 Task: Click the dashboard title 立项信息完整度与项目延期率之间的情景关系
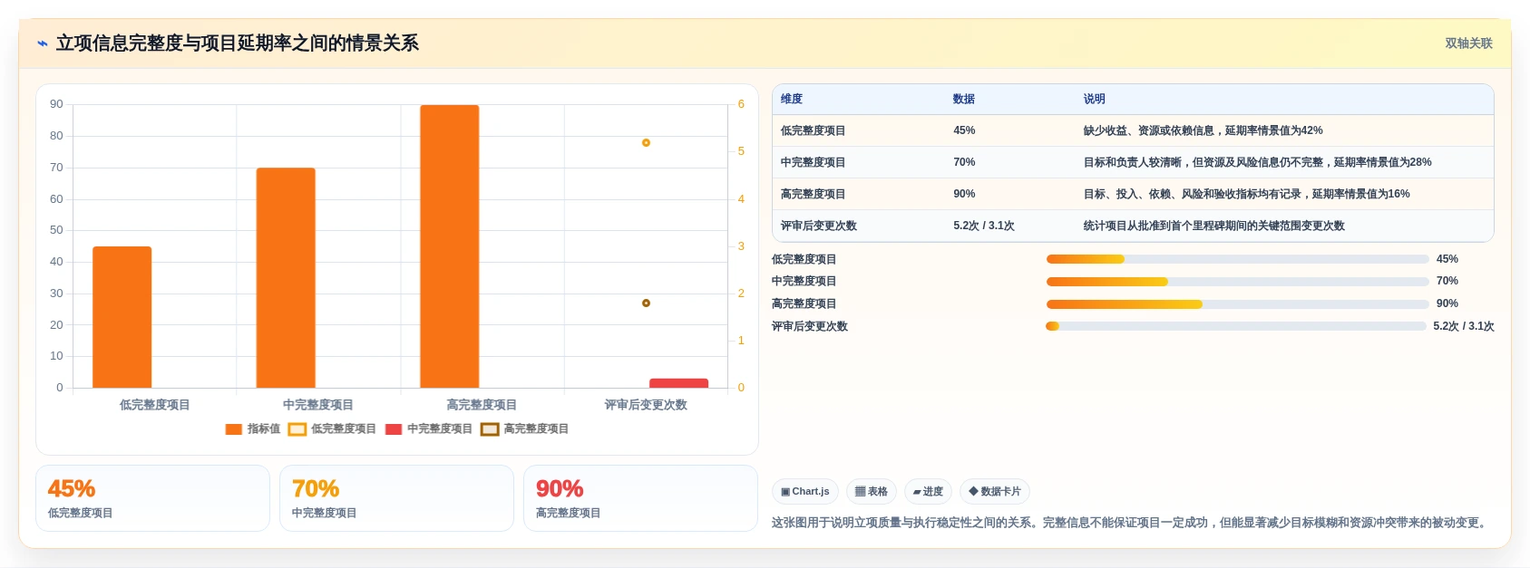click(238, 43)
